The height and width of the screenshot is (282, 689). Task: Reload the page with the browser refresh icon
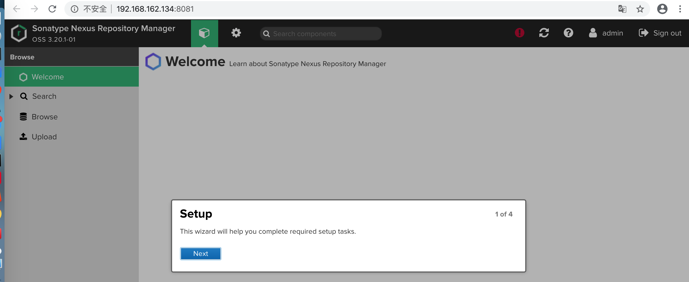[52, 9]
